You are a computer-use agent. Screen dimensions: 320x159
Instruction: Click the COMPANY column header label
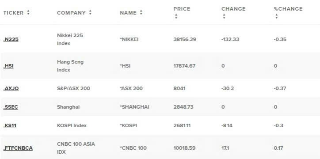(71, 13)
